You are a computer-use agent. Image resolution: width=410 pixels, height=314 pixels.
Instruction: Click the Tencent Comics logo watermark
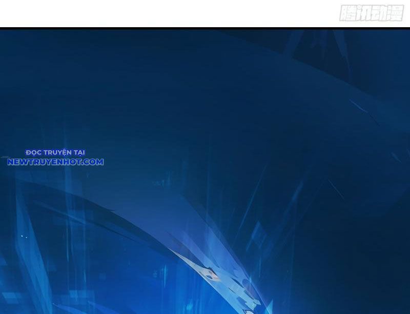click(371, 13)
